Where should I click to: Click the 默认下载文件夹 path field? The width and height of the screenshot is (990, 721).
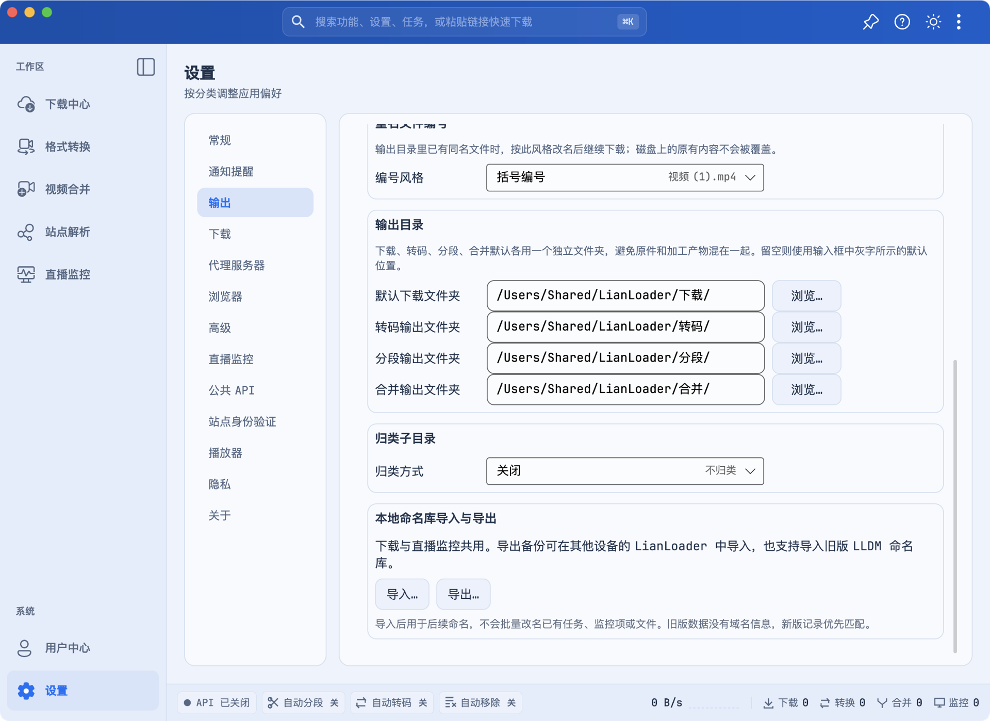(x=625, y=296)
